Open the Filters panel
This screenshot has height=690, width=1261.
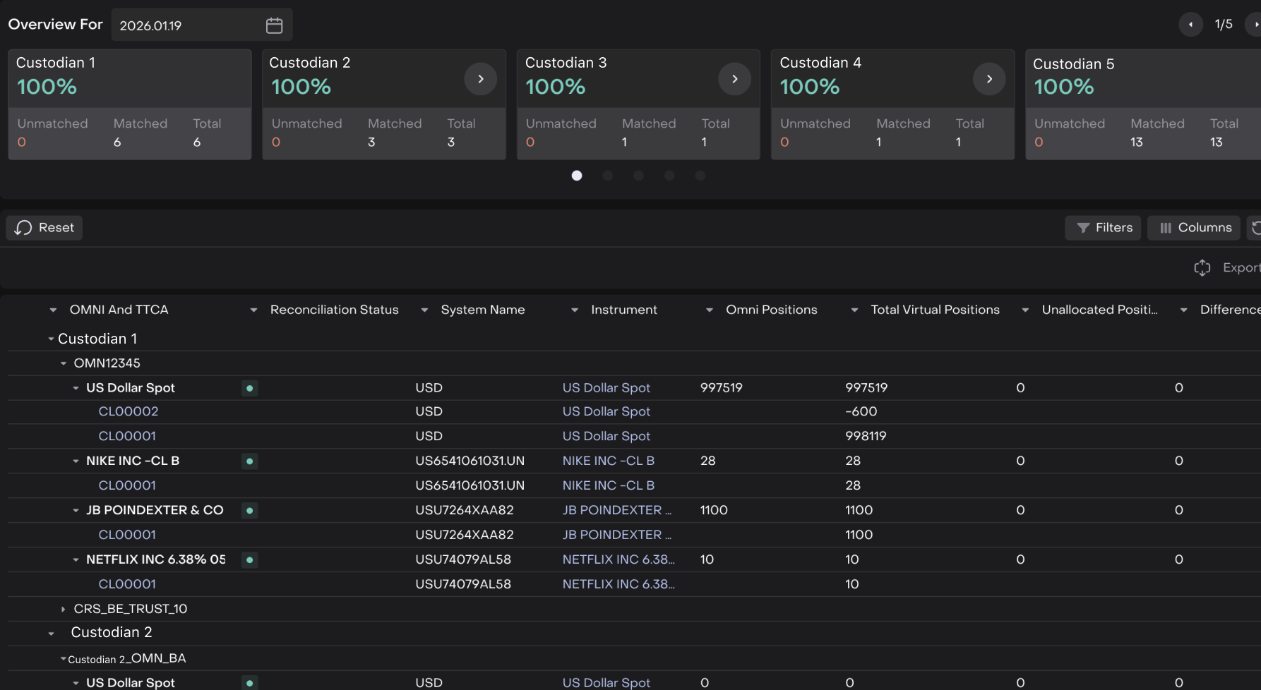(1103, 228)
